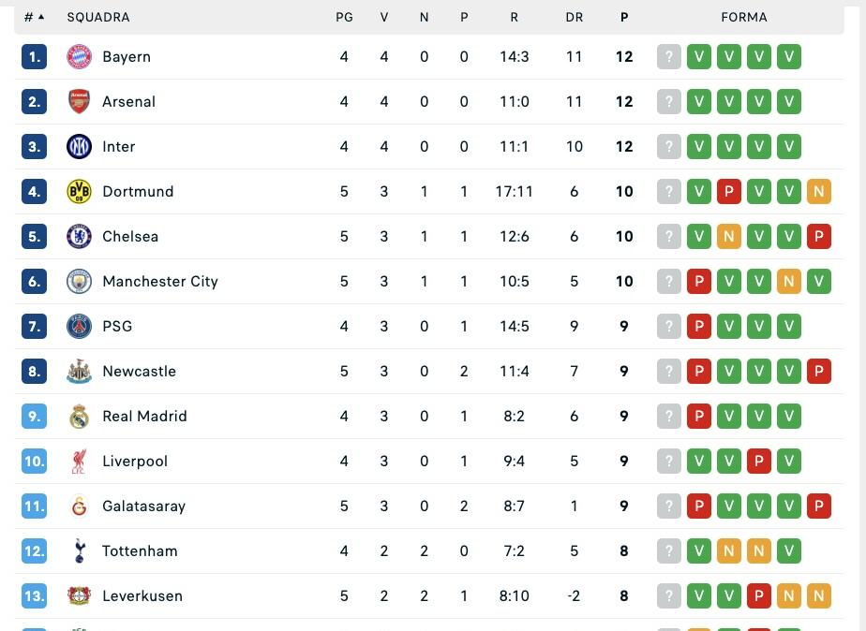The height and width of the screenshot is (631, 866).
Task: Click the FORMA column header
Action: point(743,17)
